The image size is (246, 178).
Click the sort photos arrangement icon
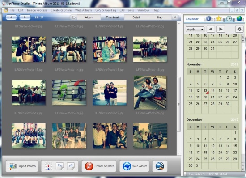point(48,166)
